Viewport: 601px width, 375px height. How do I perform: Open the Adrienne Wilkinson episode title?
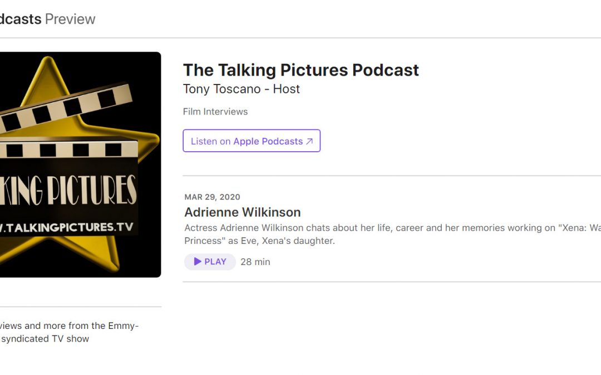point(242,212)
